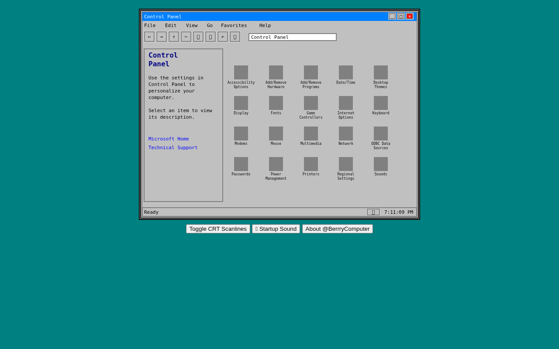Toggle the Startup Sound
Screen dimensions: 559x349
click(x=276, y=228)
